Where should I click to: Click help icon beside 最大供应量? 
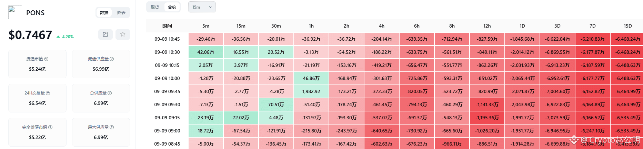pos(112,127)
